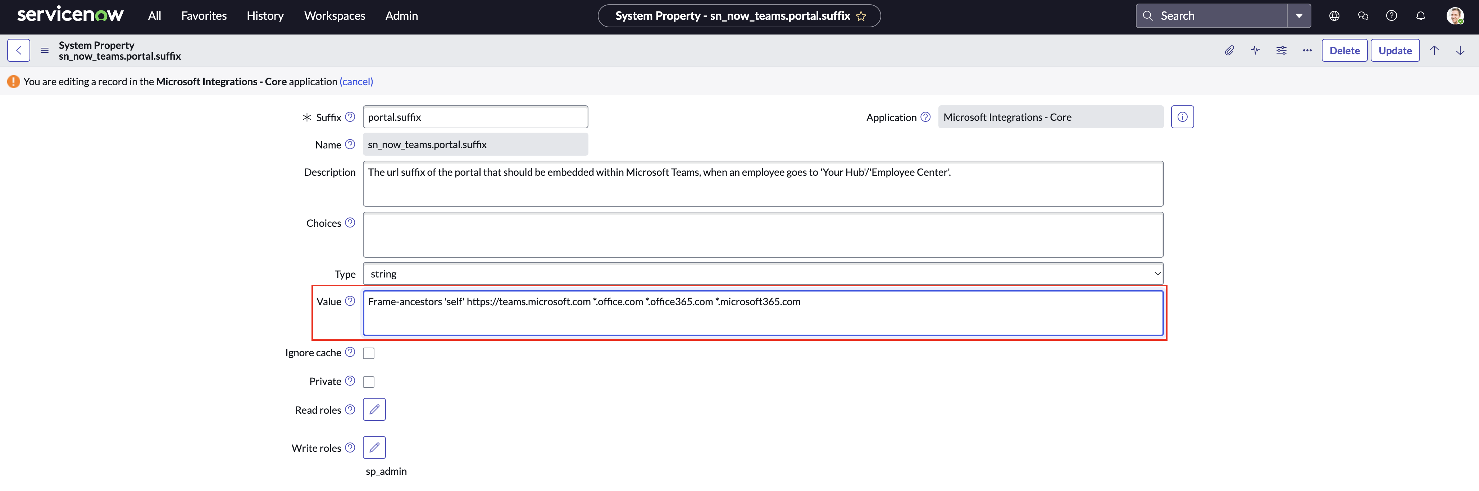This screenshot has height=491, width=1479.
Task: Open the Workspaces menu
Action: [335, 15]
